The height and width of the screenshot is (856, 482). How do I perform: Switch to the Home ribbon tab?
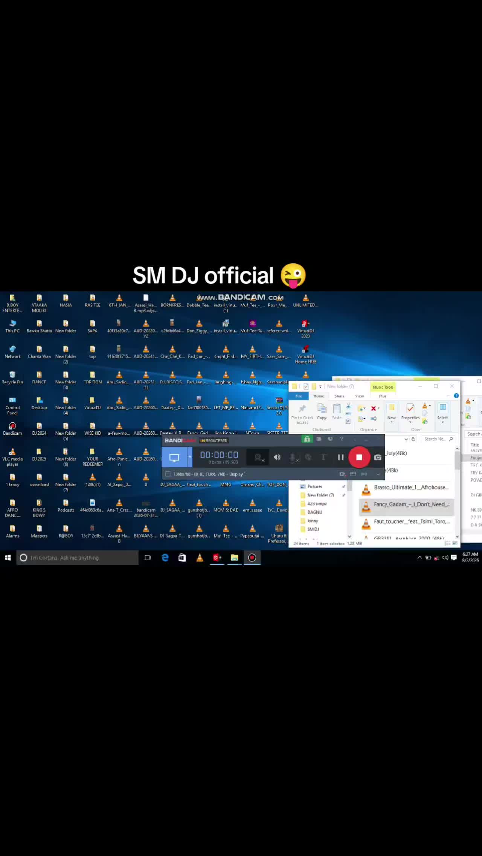[x=319, y=396]
